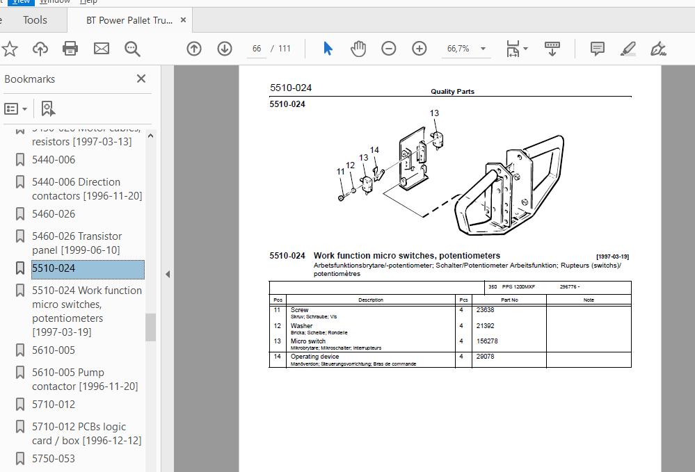Go to next page arrow
This screenshot has height=472, width=695.
click(225, 48)
